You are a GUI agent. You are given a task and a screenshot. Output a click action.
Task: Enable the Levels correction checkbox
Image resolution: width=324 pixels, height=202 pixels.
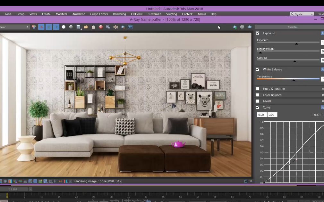coord(257,101)
